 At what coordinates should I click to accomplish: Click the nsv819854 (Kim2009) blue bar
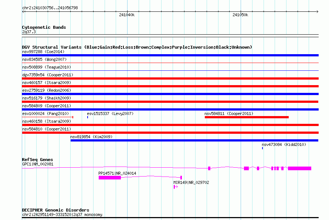coord(194,140)
